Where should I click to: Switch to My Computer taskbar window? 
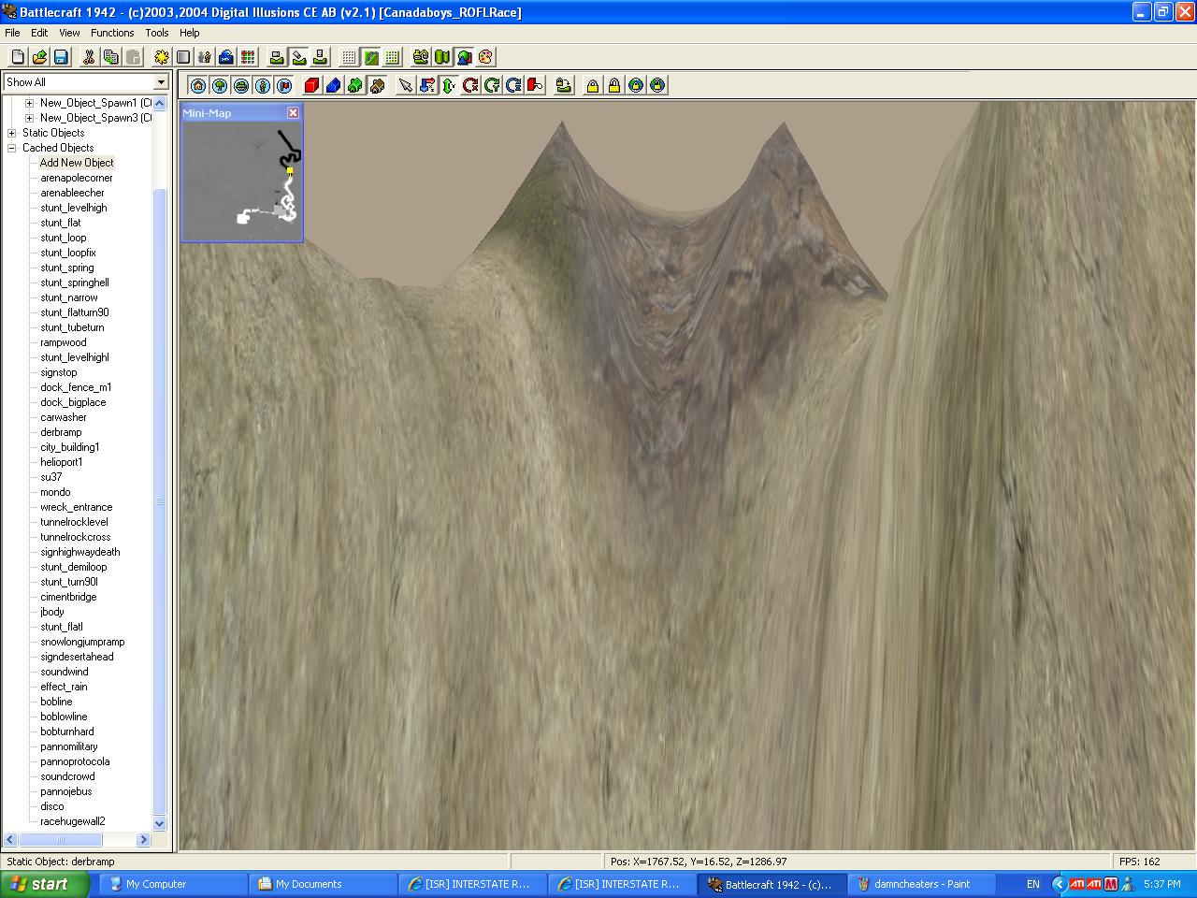point(172,884)
